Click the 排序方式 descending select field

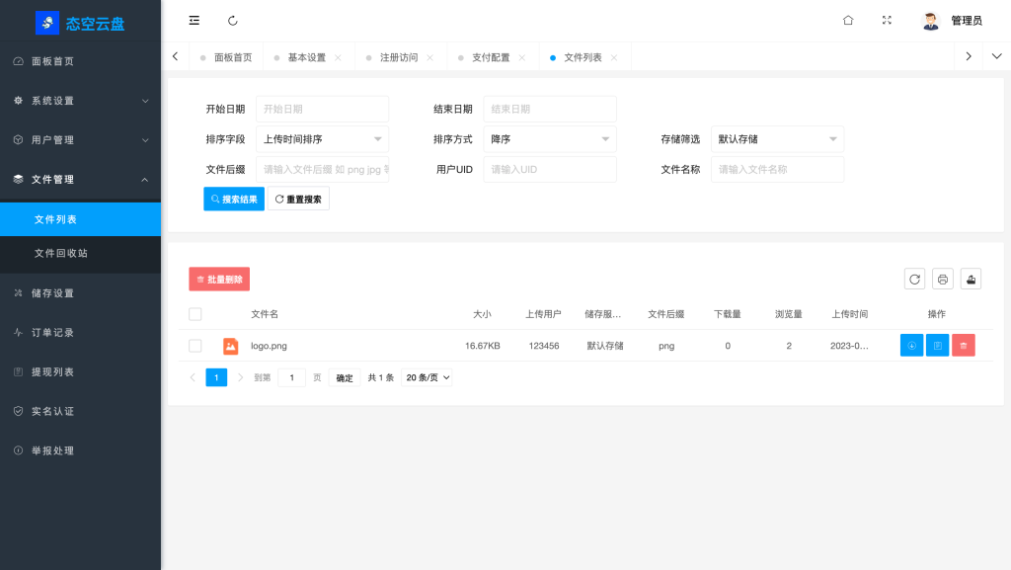pyautogui.click(x=549, y=138)
